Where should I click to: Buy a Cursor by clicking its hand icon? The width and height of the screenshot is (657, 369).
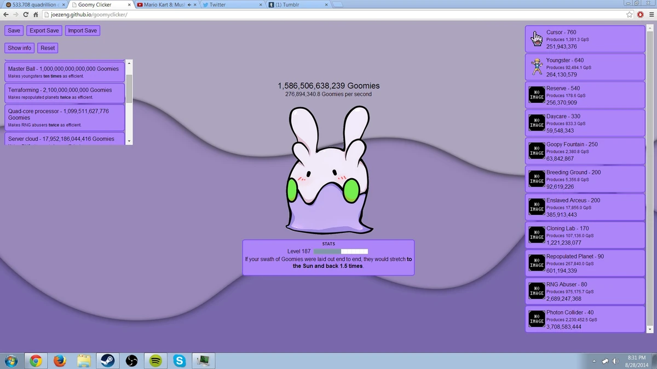(537, 37)
